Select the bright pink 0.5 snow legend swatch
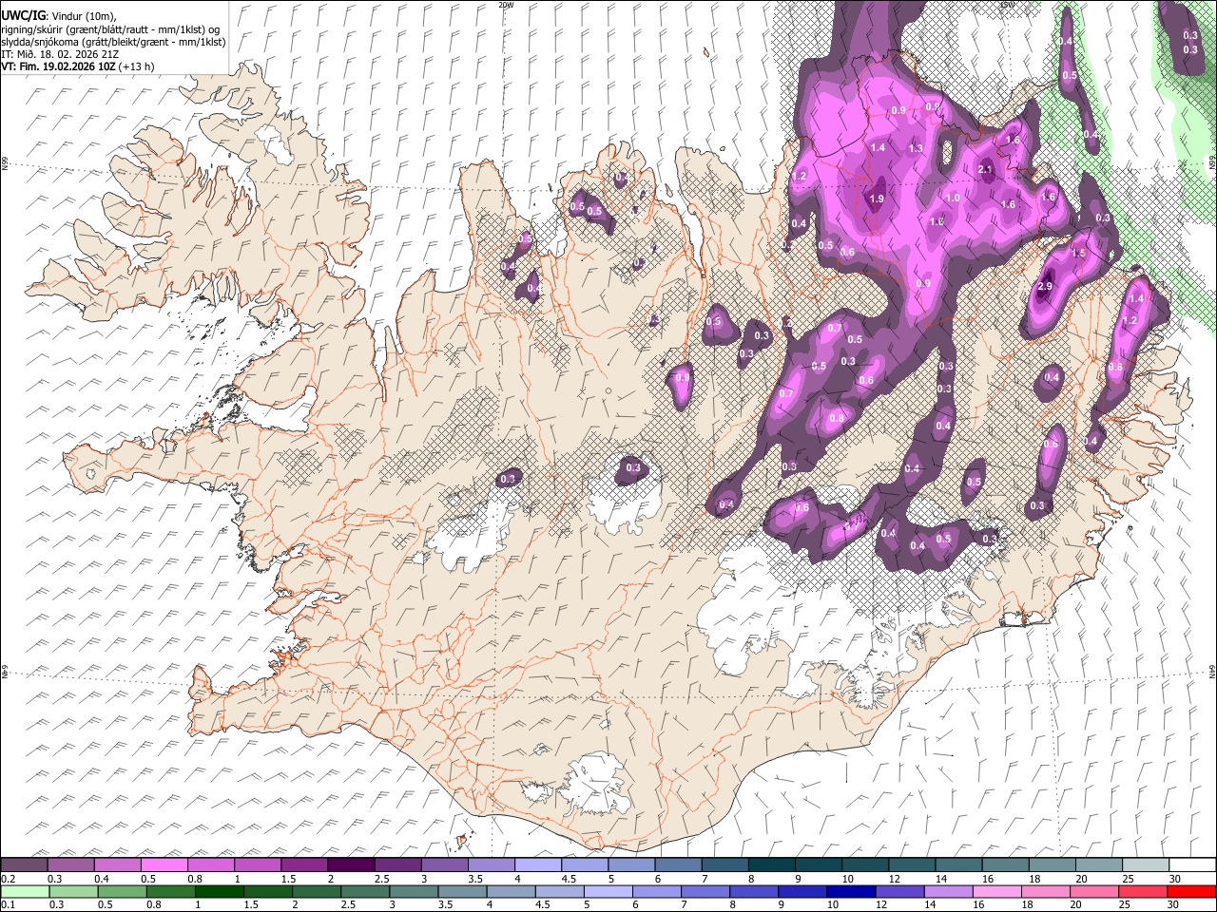Viewport: 1217px width, 912px height. point(164,865)
